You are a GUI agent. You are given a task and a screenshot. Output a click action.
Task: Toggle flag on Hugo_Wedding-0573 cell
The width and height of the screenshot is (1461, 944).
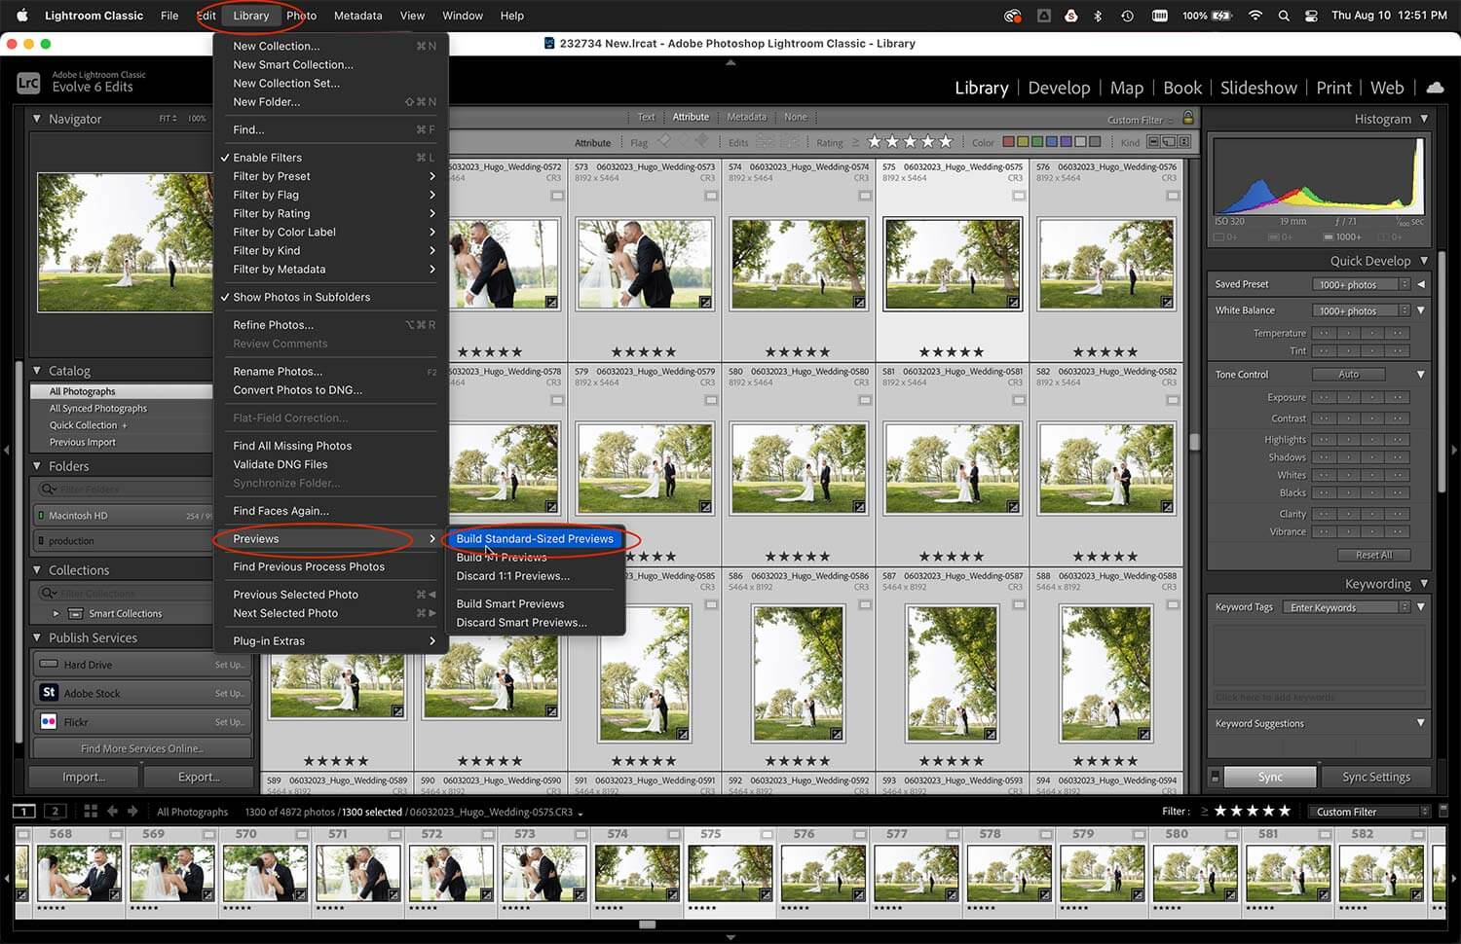click(x=711, y=196)
